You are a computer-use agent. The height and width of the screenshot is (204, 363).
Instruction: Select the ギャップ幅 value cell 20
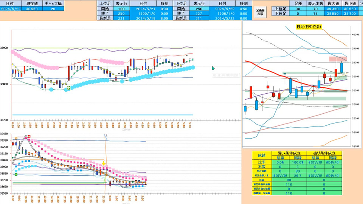pyautogui.click(x=53, y=9)
